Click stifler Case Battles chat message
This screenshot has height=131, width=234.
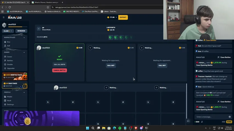[x=213, y=40]
